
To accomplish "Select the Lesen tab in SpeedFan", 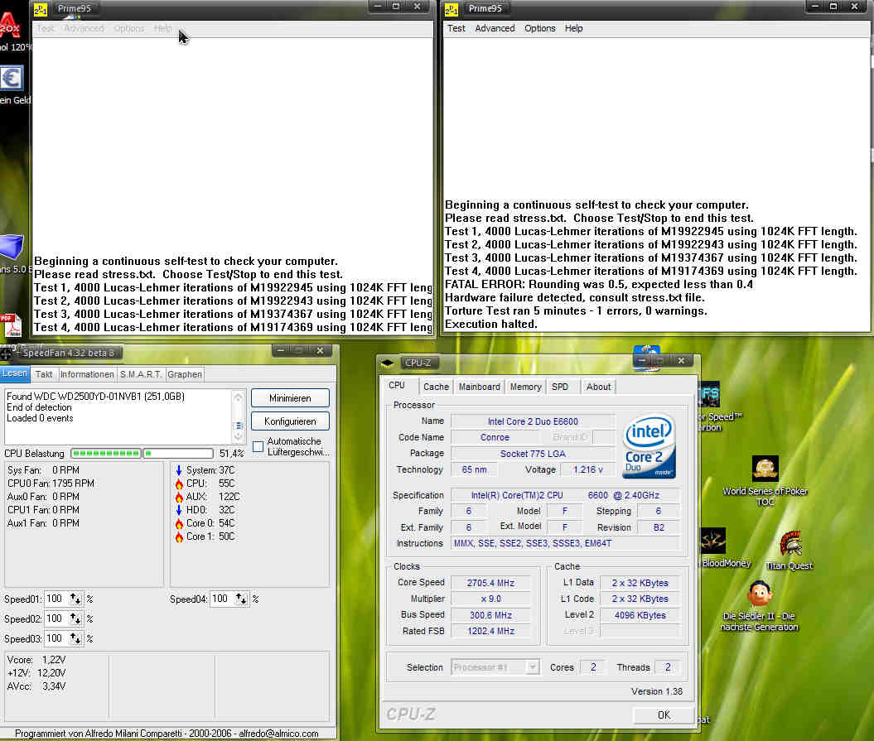I will [x=14, y=373].
